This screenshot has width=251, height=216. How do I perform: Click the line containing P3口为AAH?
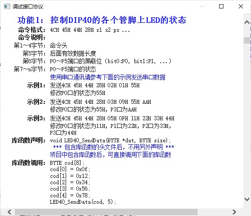click(93, 110)
